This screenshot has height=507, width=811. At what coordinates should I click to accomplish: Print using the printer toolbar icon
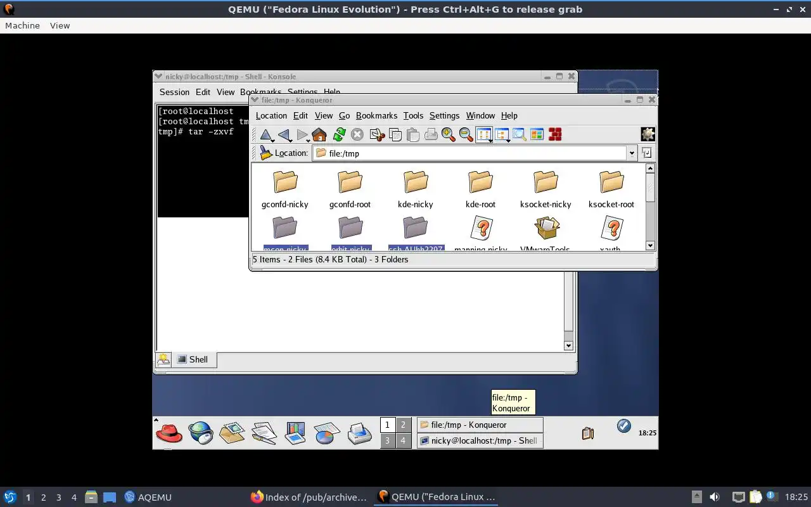[x=431, y=134]
